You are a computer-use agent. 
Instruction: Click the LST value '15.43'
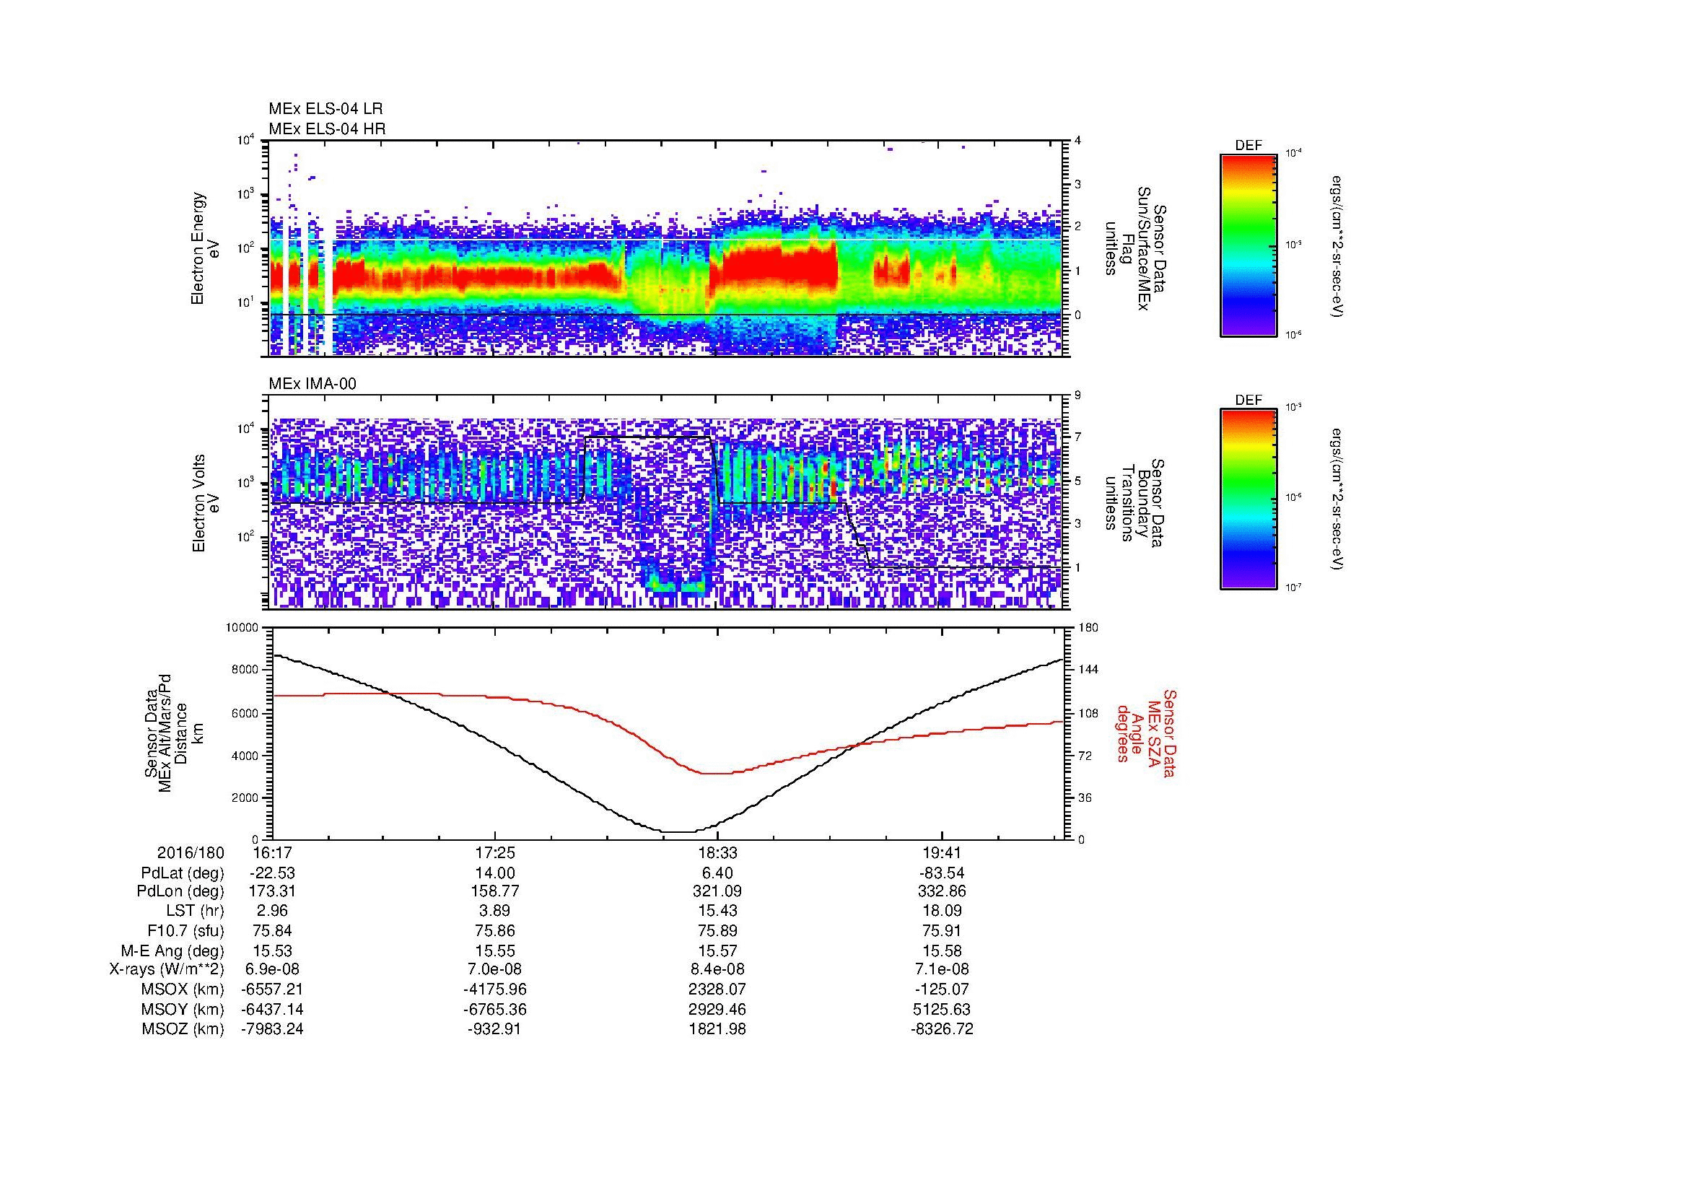click(x=718, y=912)
